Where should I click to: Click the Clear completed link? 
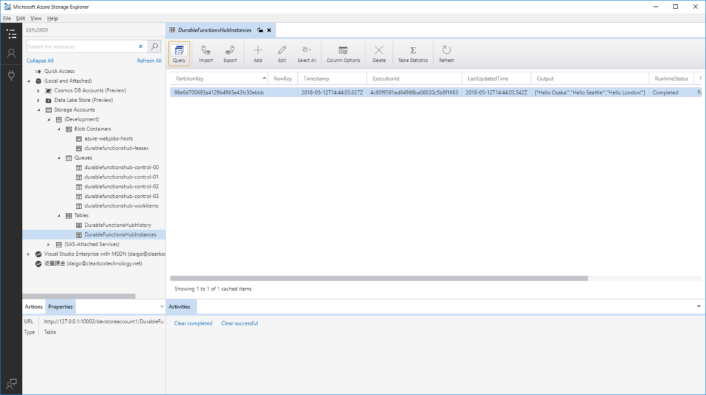[x=193, y=323]
